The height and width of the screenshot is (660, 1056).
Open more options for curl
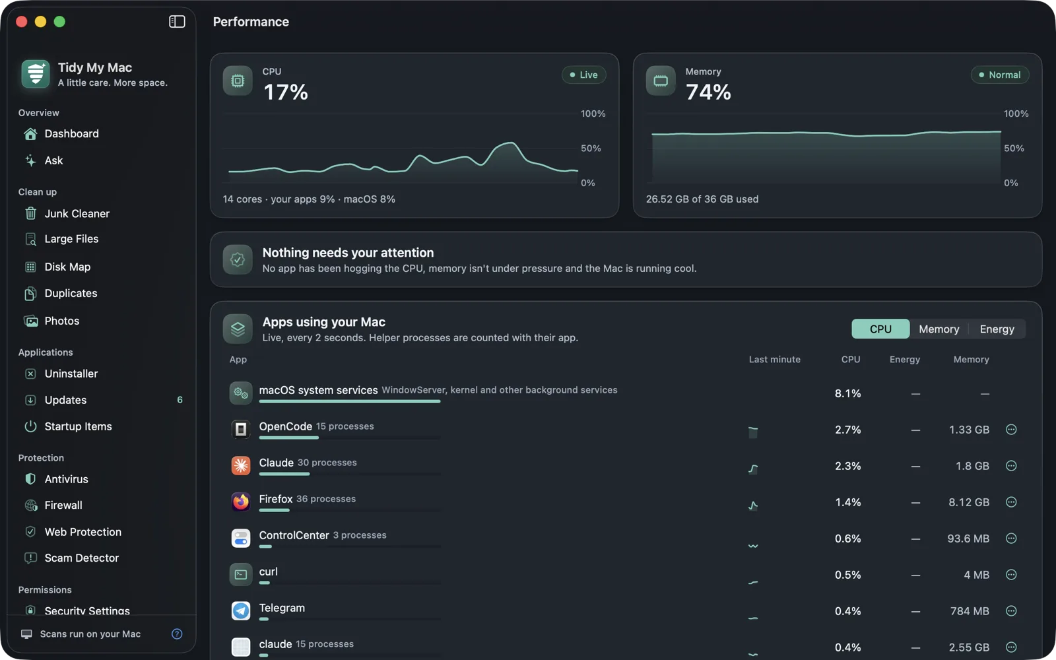point(1011,575)
